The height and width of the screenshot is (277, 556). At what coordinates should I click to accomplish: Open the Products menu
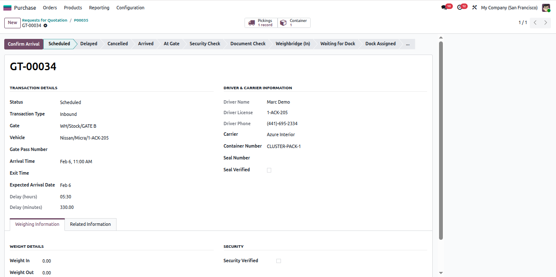pos(73,8)
